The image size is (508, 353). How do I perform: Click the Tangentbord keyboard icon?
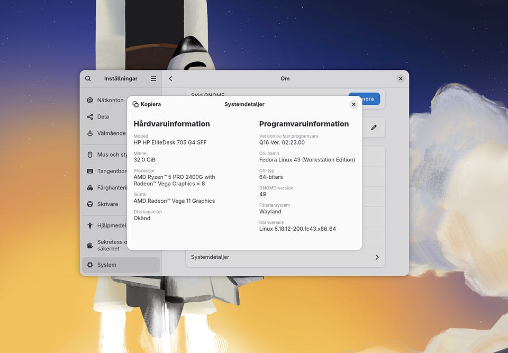point(90,171)
